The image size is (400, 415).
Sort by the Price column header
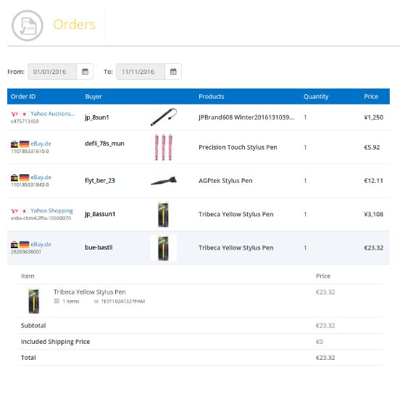[x=371, y=96]
